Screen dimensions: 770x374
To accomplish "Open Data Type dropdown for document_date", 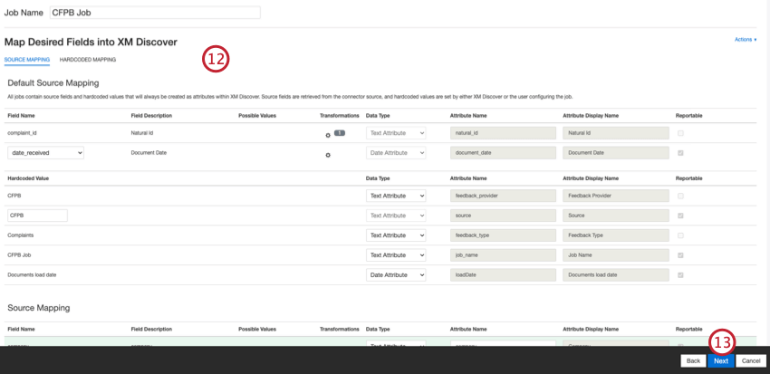I will (x=396, y=153).
